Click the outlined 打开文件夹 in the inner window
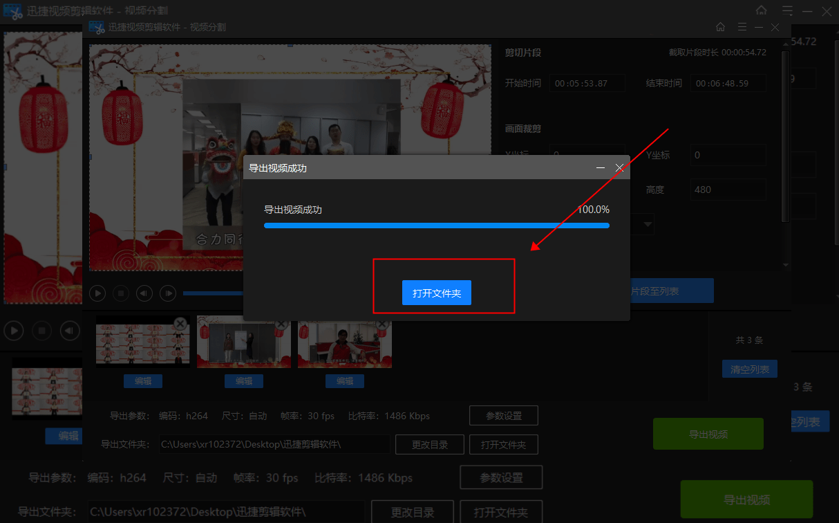 [x=504, y=445]
